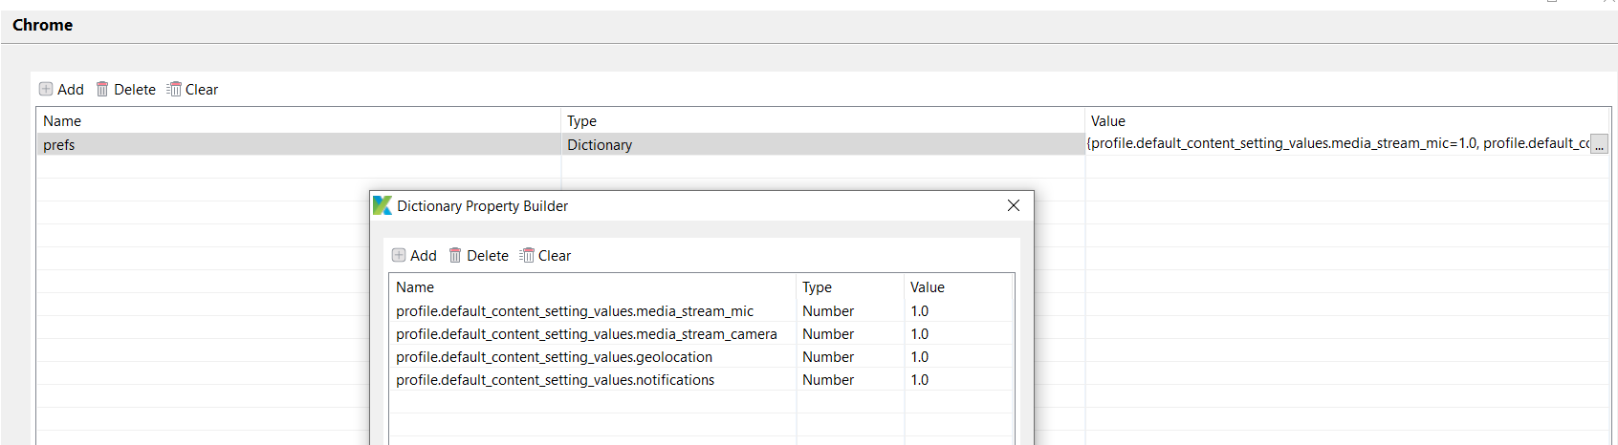This screenshot has height=445, width=1618.
Task: Click Clear icon in Dictionary Property Builder
Action: 527,255
